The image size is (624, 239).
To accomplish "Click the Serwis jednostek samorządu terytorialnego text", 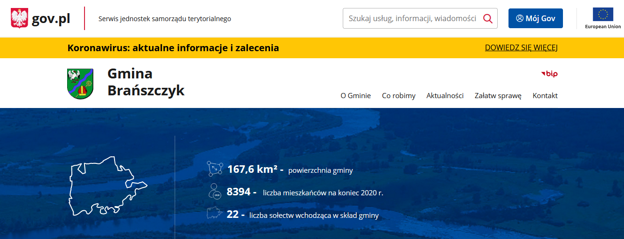I will pos(165,19).
